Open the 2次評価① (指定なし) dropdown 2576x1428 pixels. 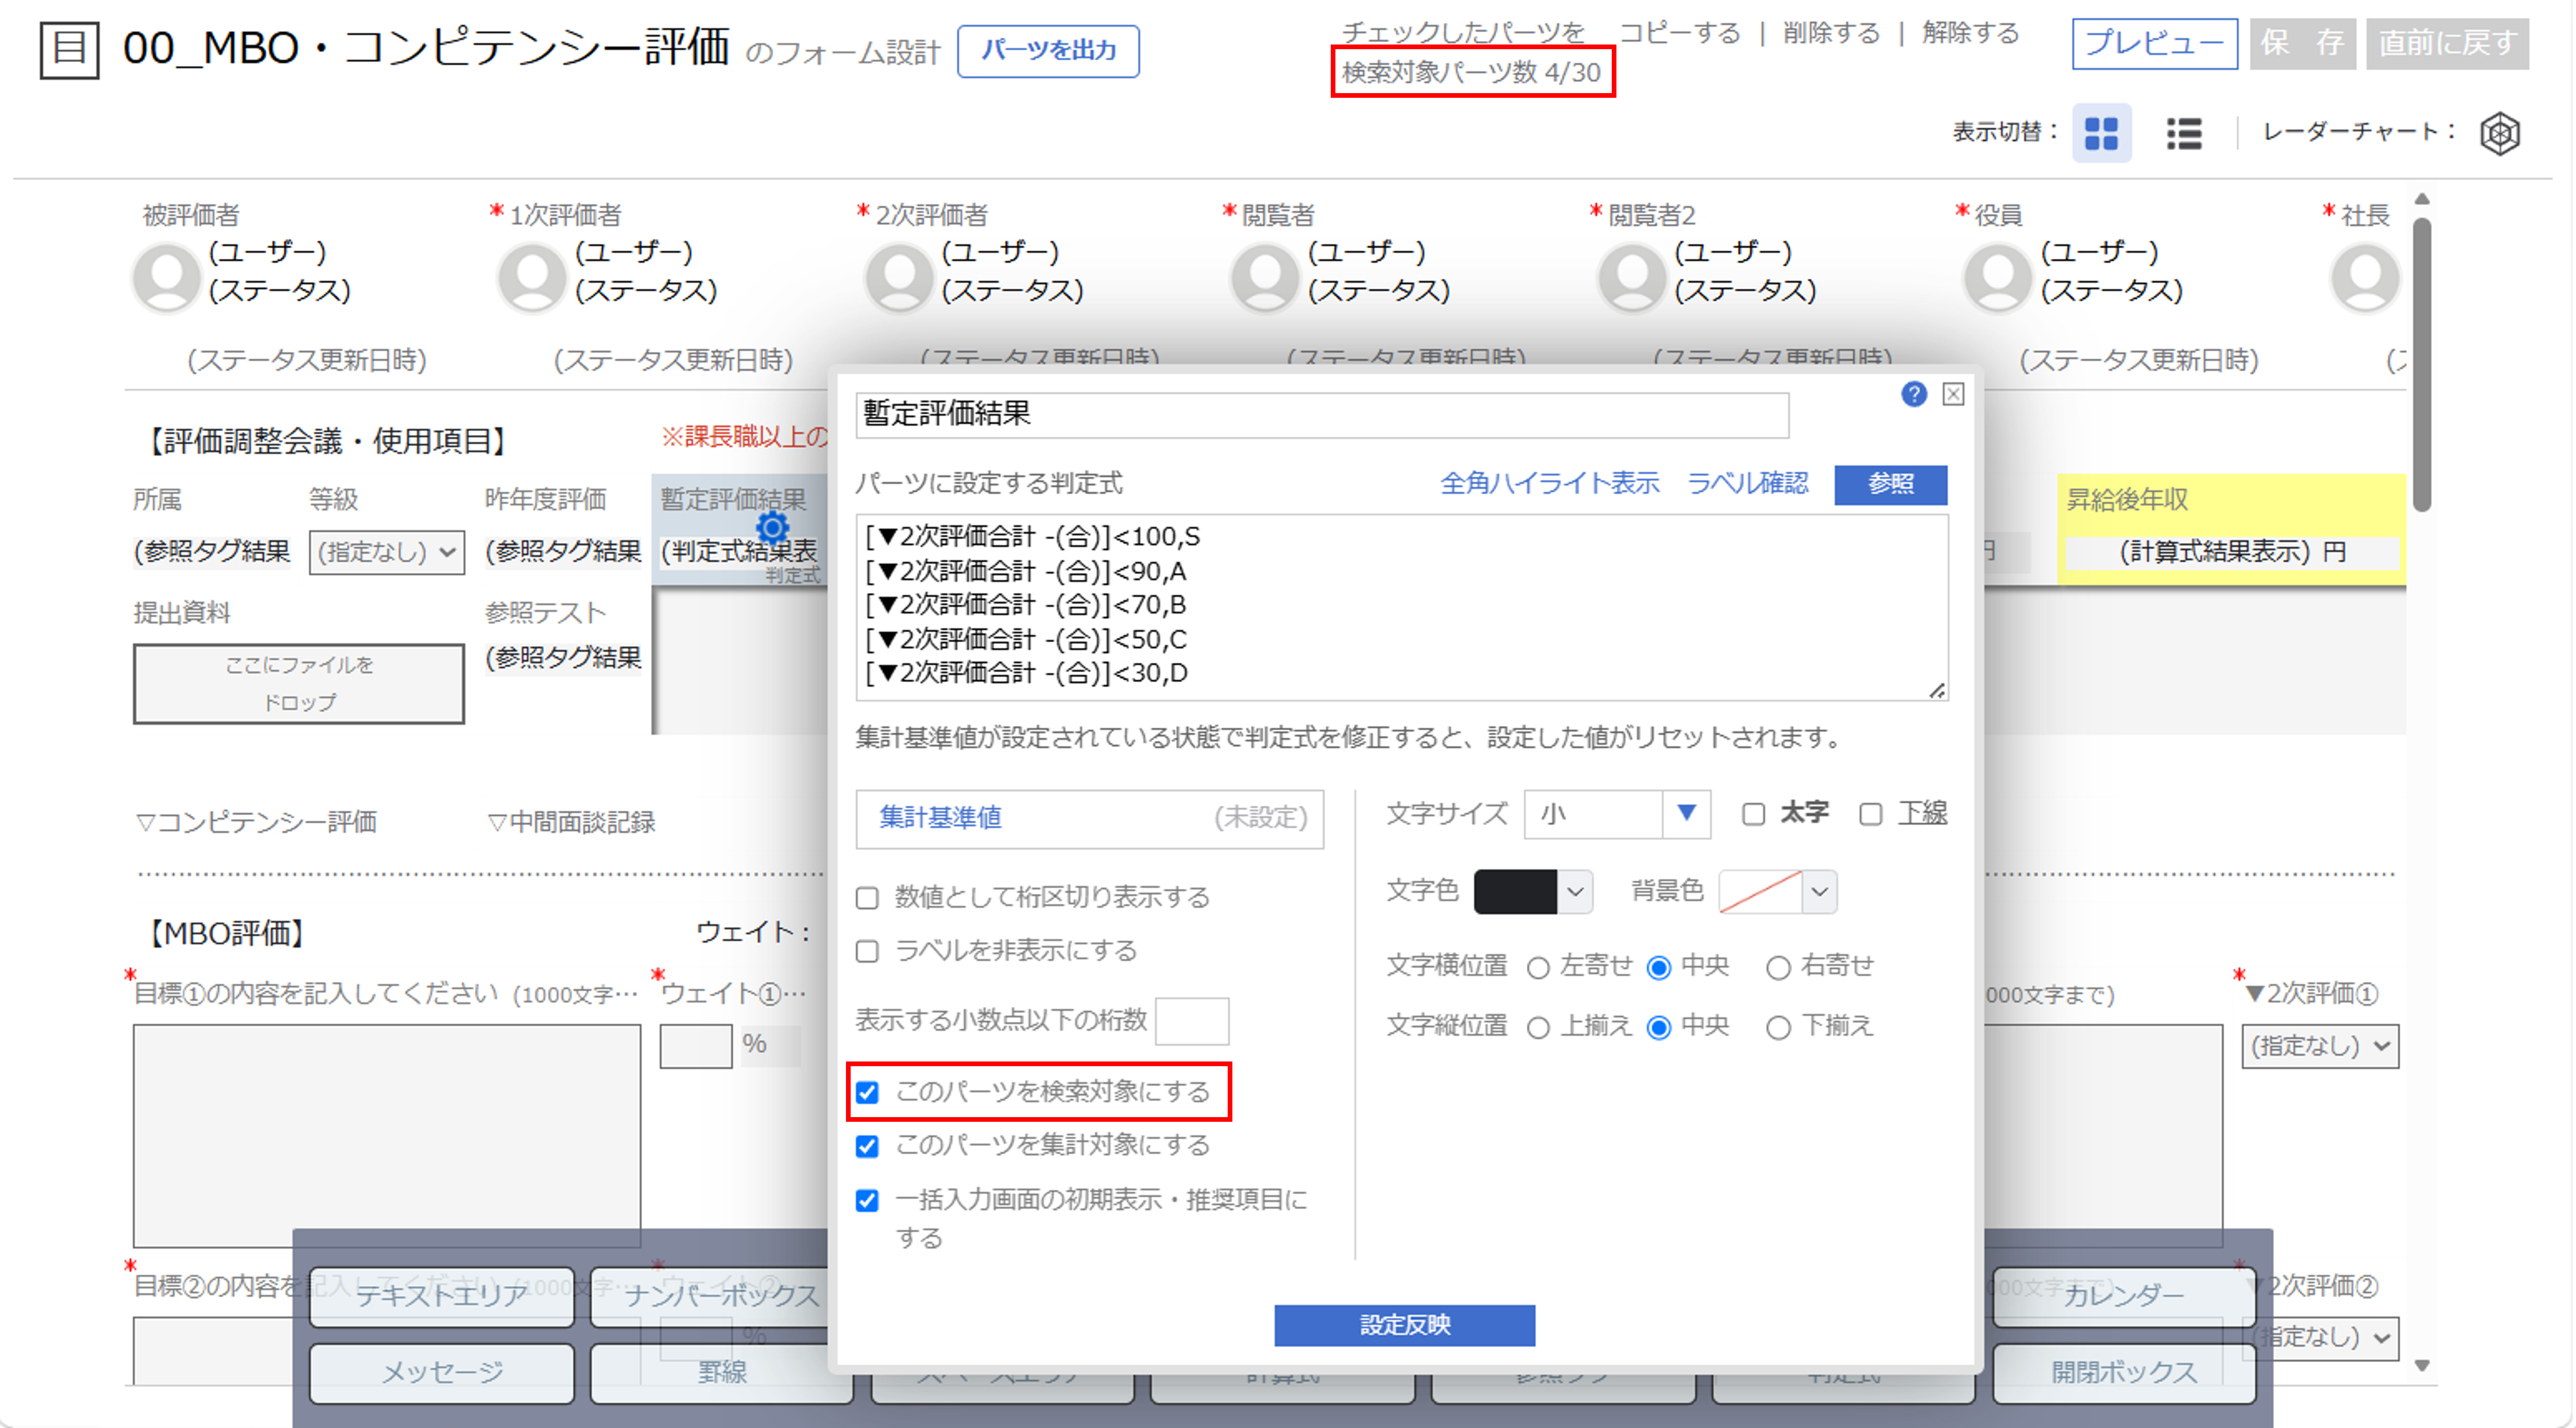2320,1046
